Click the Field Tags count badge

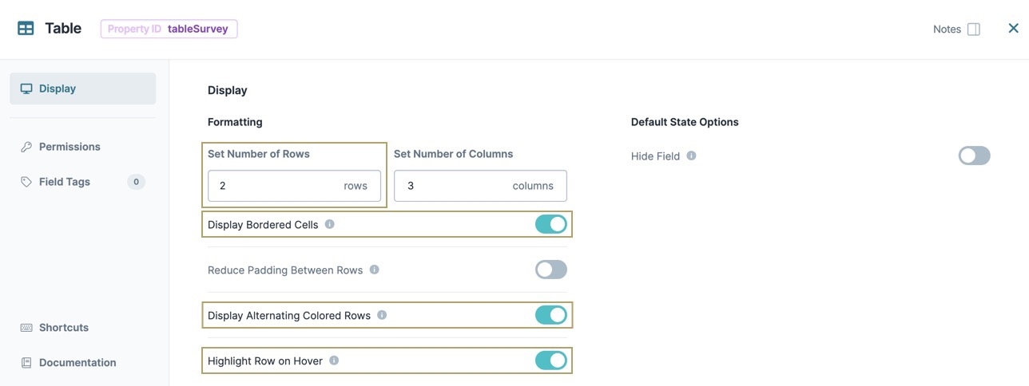[136, 182]
